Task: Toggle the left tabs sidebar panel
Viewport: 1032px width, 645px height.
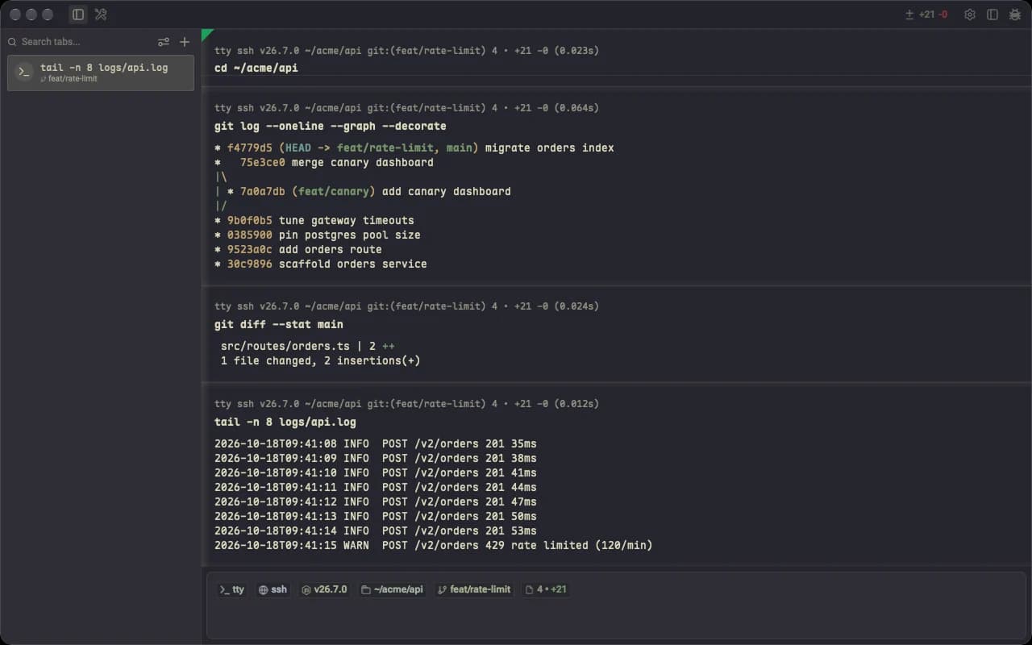Action: coord(78,15)
